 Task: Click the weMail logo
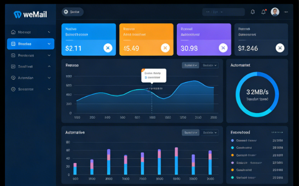point(30,14)
